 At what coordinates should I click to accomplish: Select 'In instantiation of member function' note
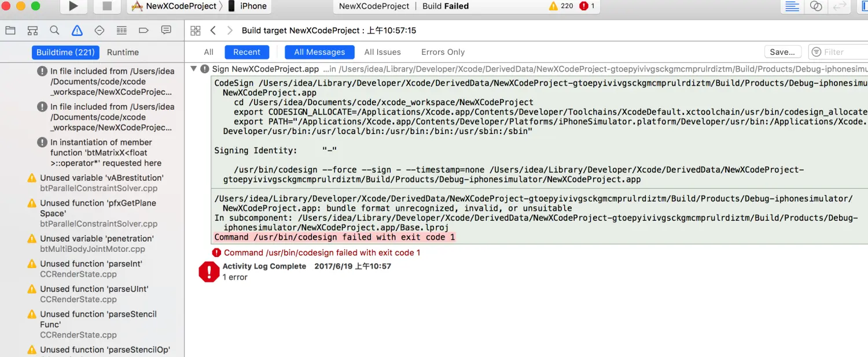[106, 153]
